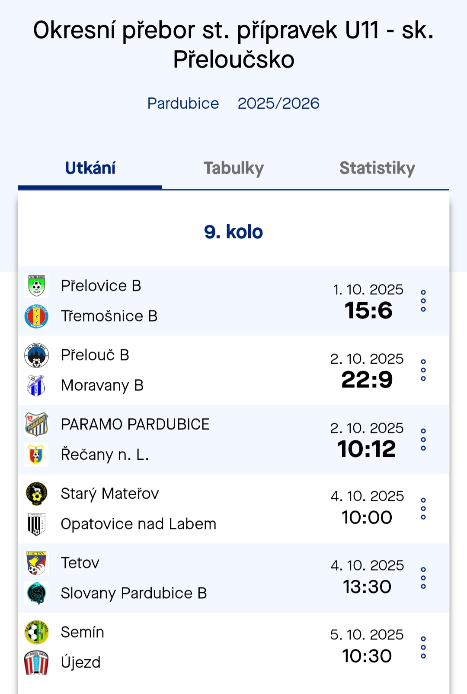
Task: Click the Moravany B club logo
Action: point(36,385)
